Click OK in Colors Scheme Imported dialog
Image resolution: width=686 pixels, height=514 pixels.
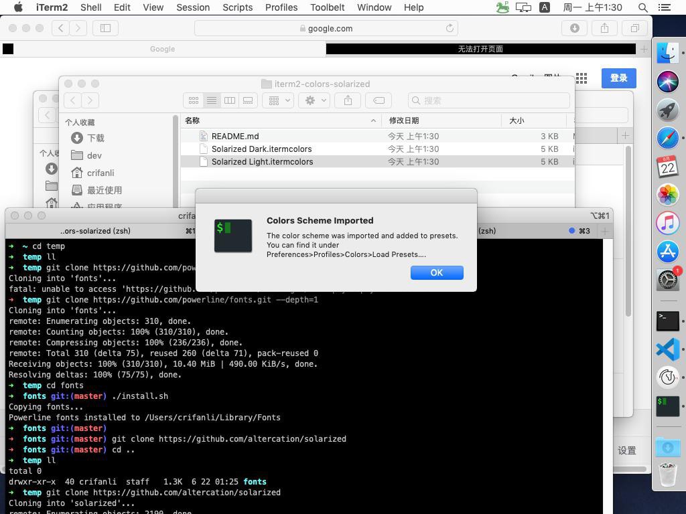[437, 273]
